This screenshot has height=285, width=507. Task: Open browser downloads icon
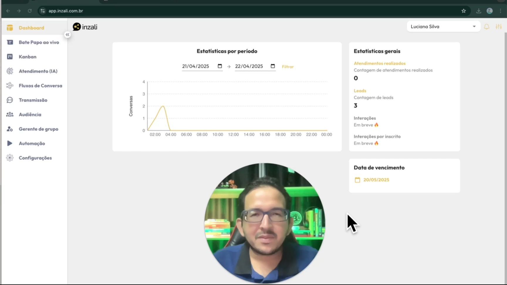click(479, 11)
